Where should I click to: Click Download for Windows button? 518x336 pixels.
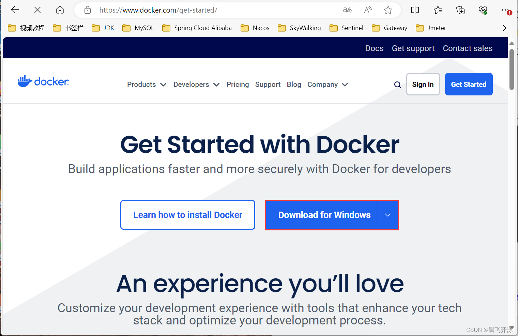(321, 215)
